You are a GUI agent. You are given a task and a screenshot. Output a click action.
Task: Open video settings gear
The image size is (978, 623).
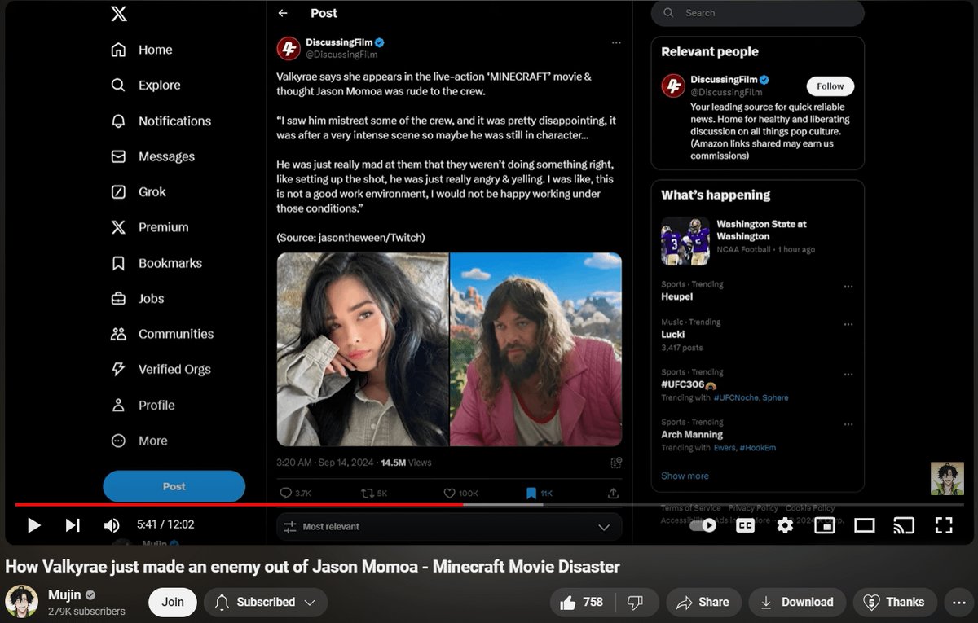coord(785,525)
